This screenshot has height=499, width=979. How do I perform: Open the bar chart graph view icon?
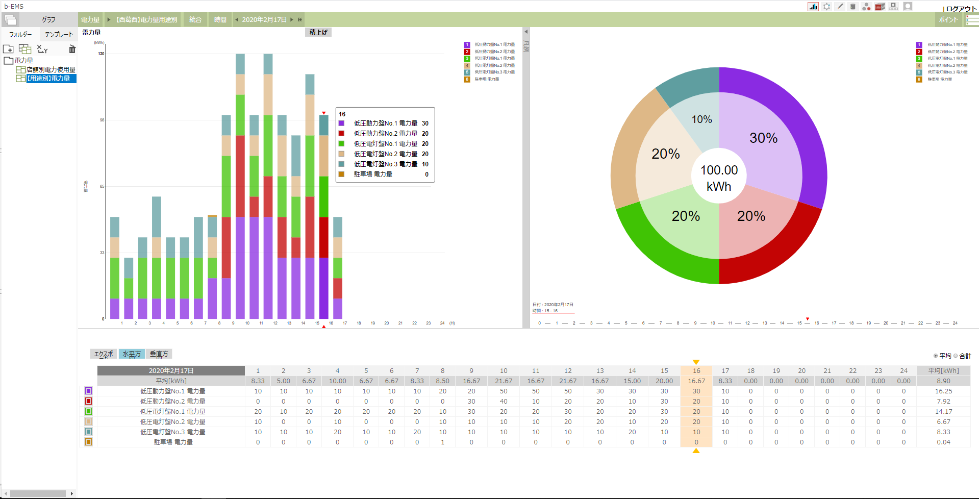[x=813, y=7]
